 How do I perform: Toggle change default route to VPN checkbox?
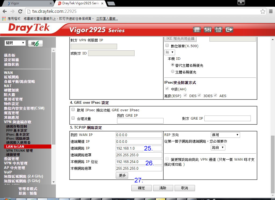[167, 159]
